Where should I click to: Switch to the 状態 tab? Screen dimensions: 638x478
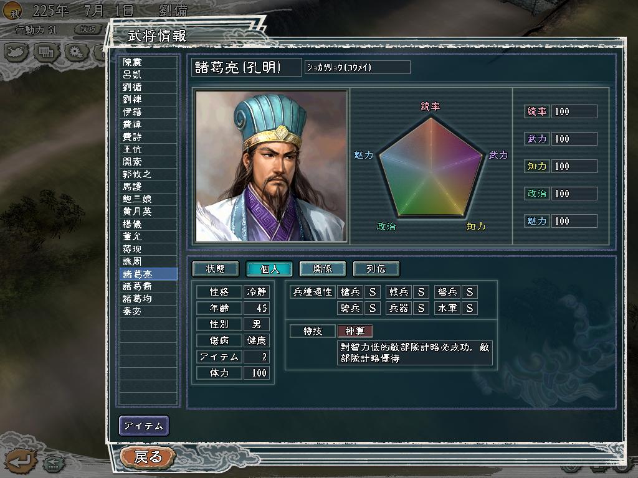pos(215,269)
